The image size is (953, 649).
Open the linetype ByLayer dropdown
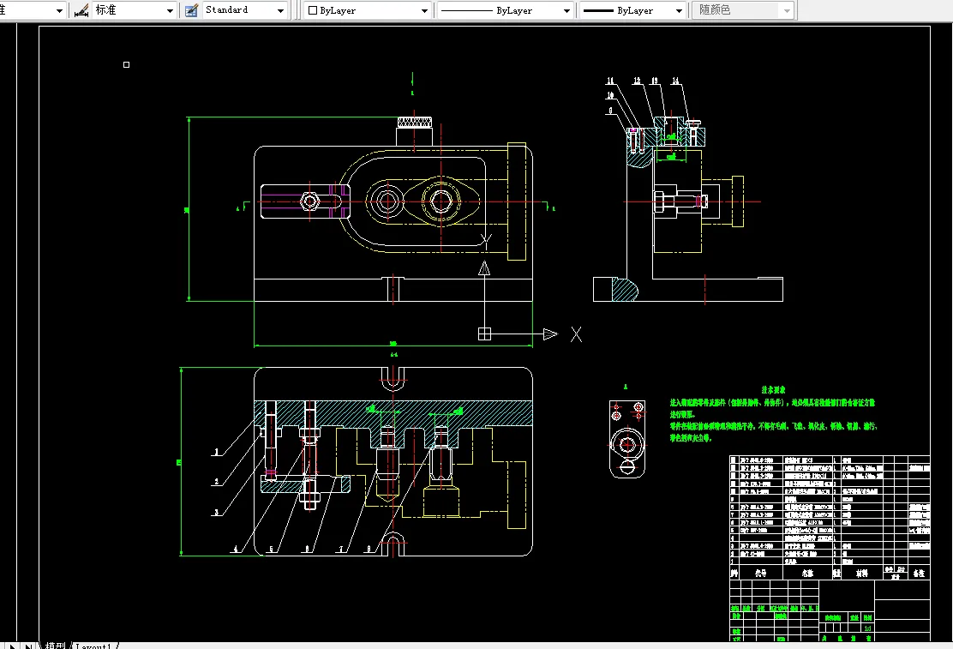click(x=566, y=10)
